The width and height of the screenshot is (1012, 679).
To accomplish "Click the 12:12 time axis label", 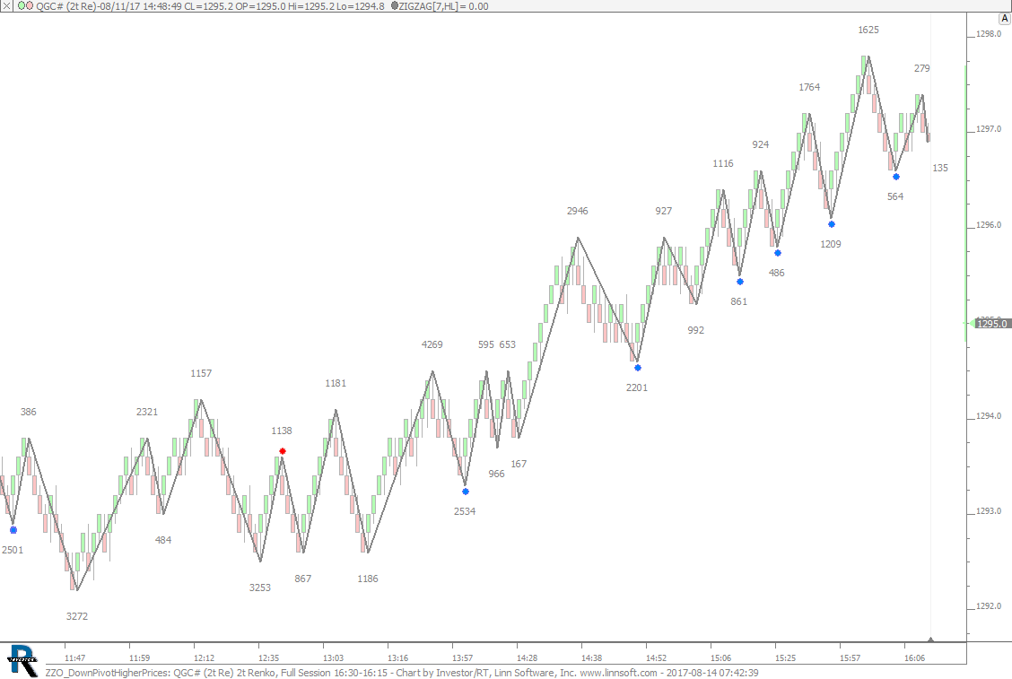I will (x=204, y=657).
